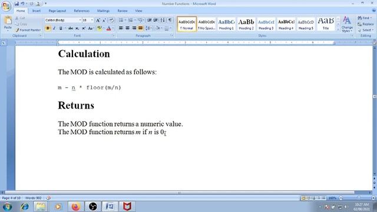Switch to Full Screen Reading view

click(309, 198)
